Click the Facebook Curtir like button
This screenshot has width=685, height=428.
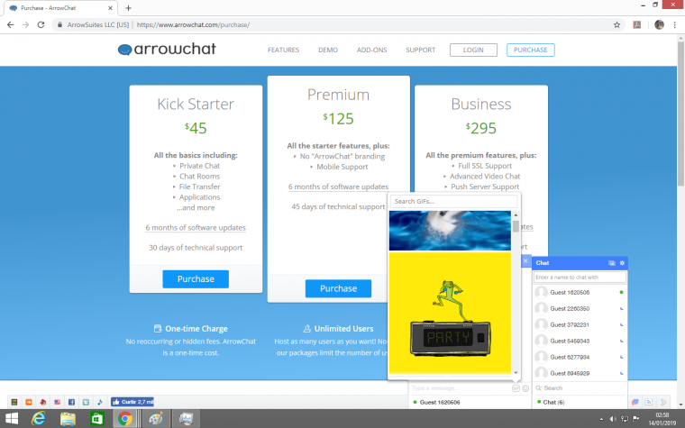(x=132, y=402)
